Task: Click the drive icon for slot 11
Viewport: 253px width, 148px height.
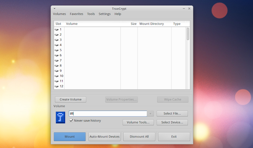Action: tap(57, 81)
